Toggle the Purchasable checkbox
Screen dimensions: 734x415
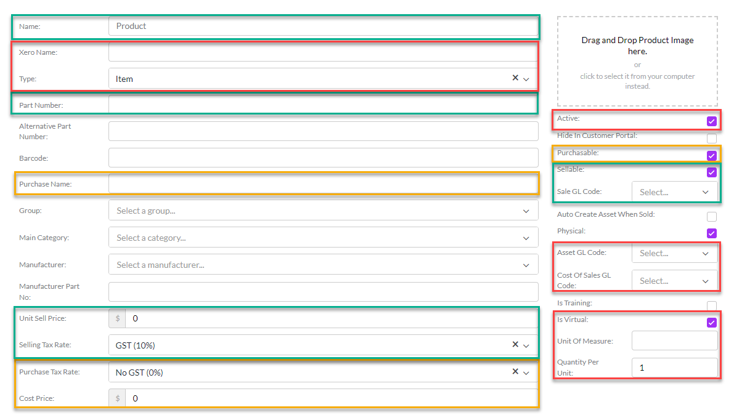712,155
